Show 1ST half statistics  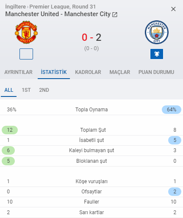(x=26, y=90)
